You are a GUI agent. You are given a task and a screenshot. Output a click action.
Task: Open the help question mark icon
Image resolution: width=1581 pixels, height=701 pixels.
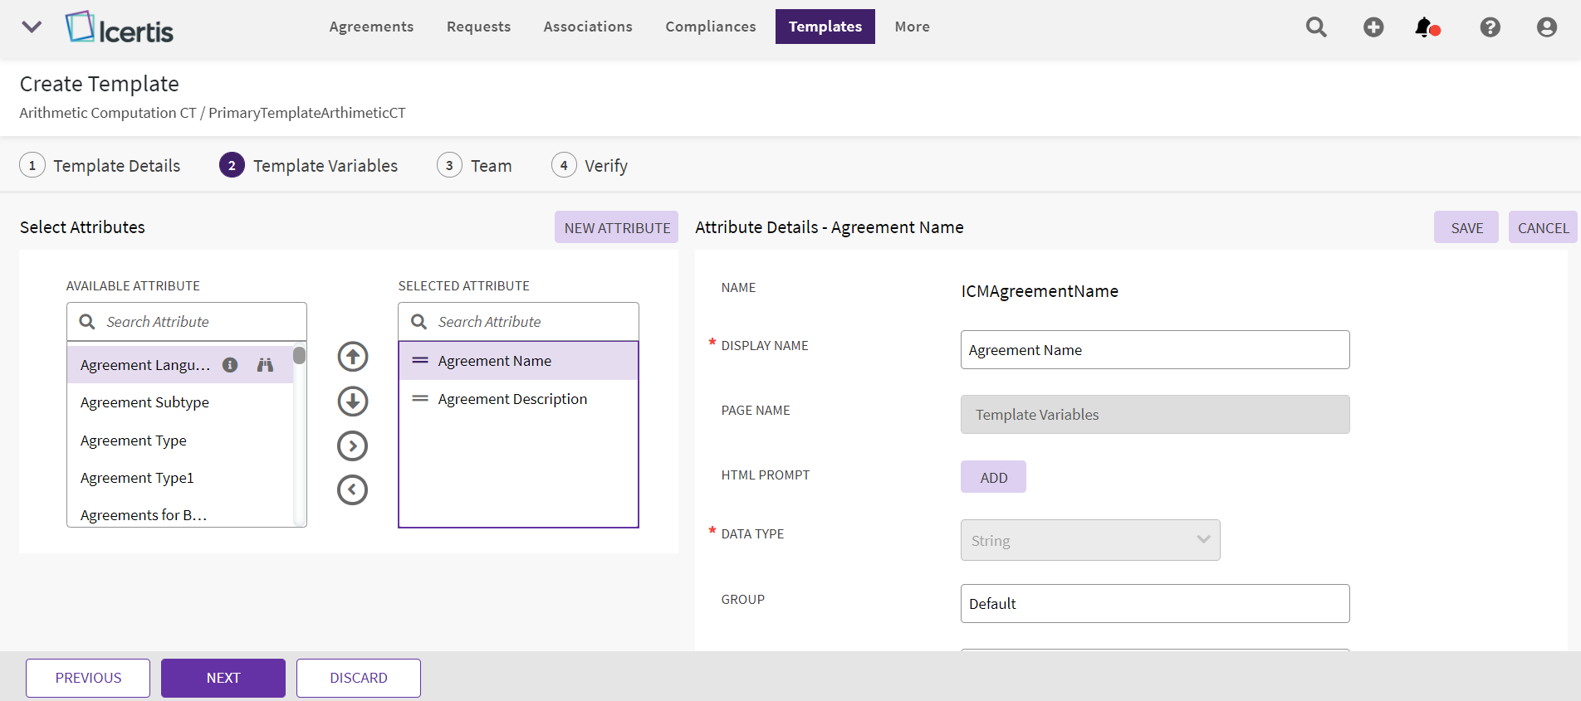pyautogui.click(x=1490, y=27)
